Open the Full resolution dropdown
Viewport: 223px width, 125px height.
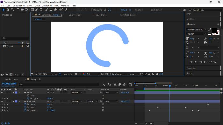93,74
